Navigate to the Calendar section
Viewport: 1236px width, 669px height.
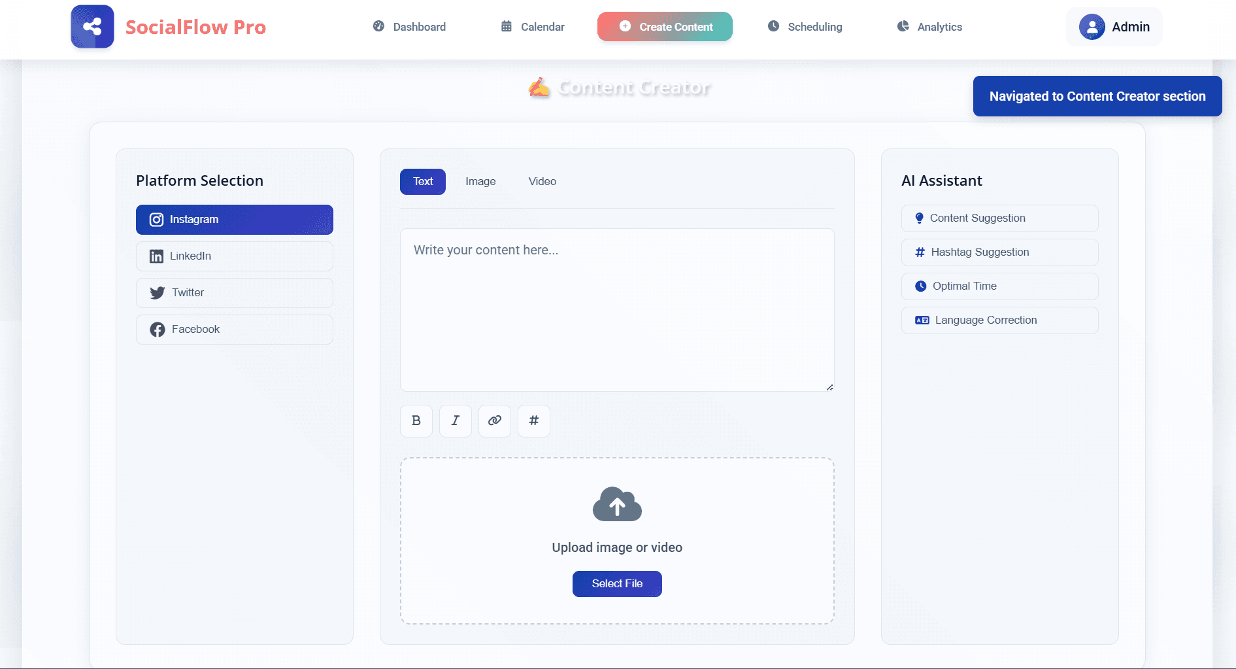pyautogui.click(x=532, y=27)
